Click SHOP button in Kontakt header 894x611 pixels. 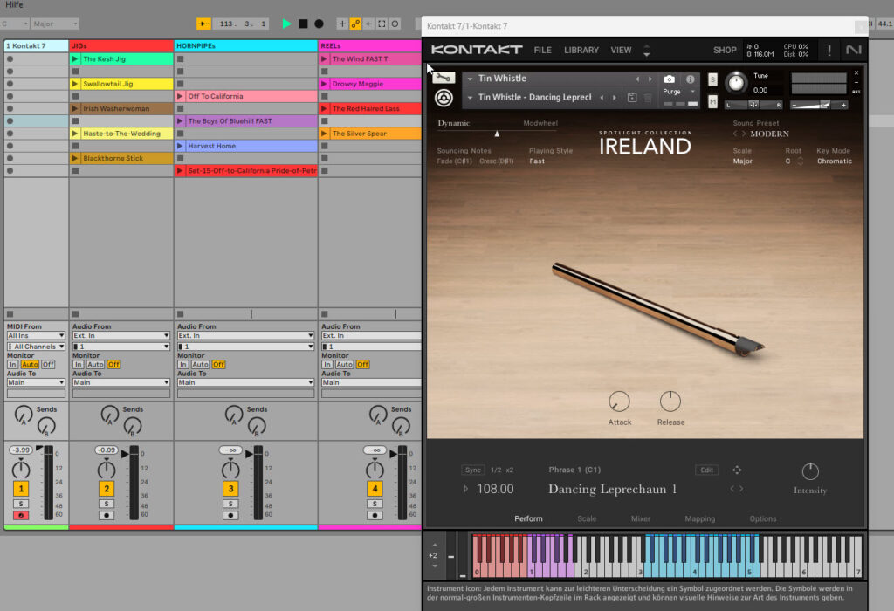click(x=725, y=50)
